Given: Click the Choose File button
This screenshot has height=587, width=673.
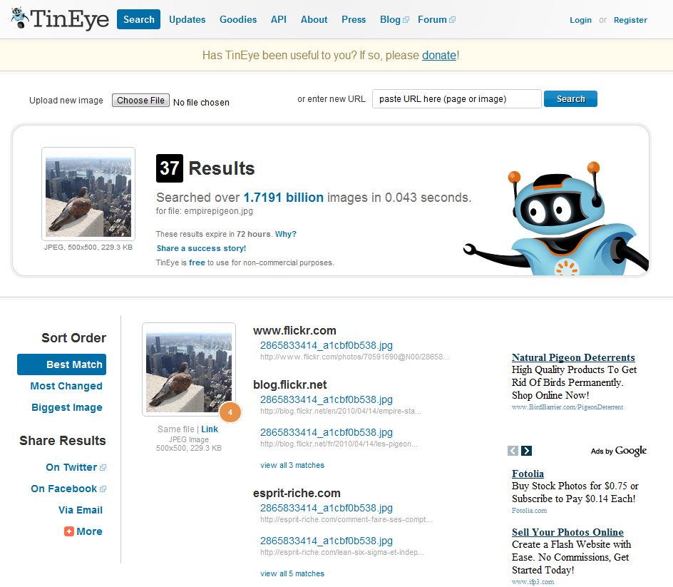Looking at the screenshot, I should coord(140,101).
